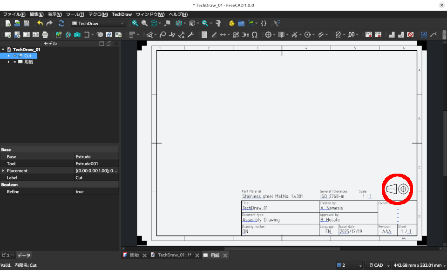Screen dimensions: 447x270
Task: Export the drawing page as SVG
Action: (368, 34)
